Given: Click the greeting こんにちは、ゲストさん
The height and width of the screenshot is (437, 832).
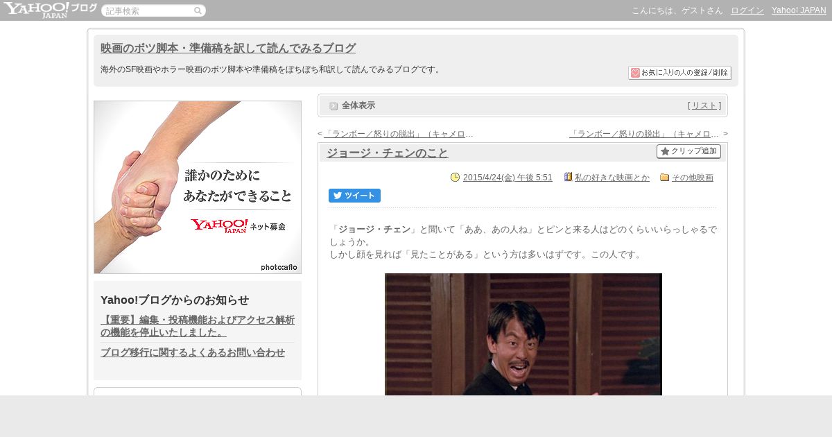Looking at the screenshot, I should 677,10.
